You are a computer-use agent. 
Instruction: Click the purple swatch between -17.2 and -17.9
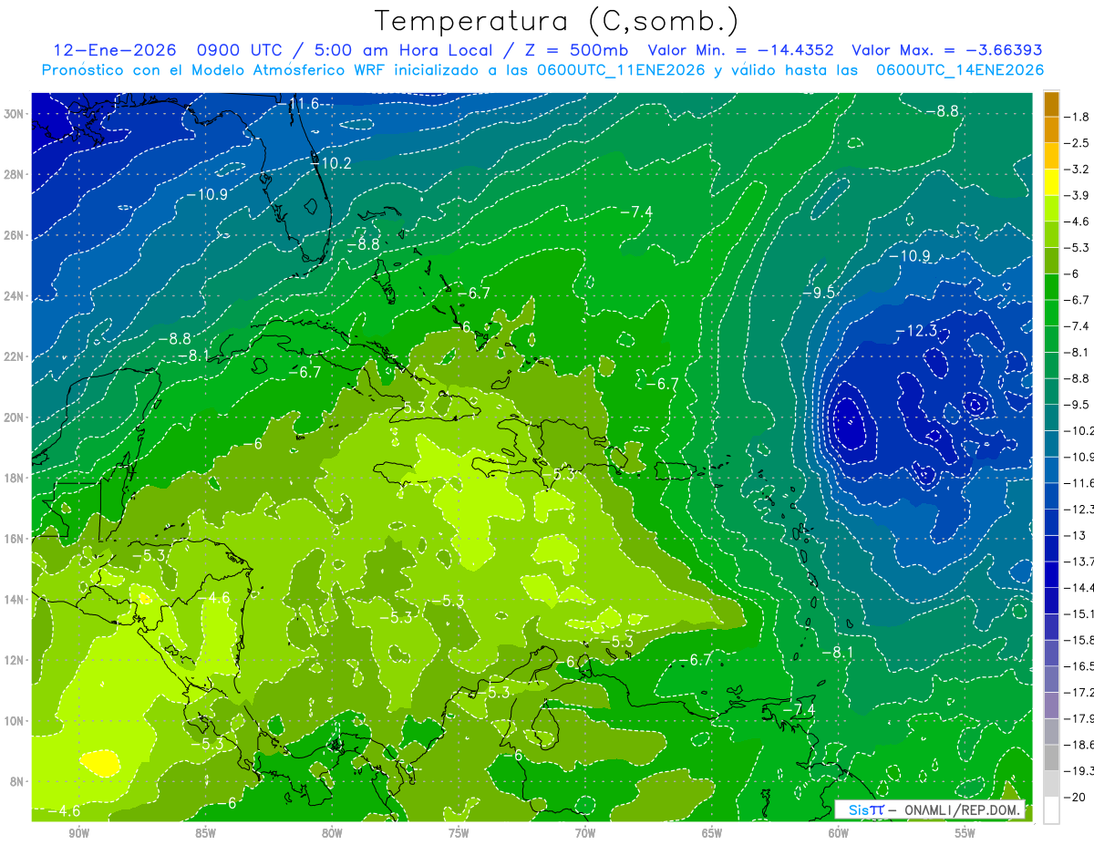1051,705
